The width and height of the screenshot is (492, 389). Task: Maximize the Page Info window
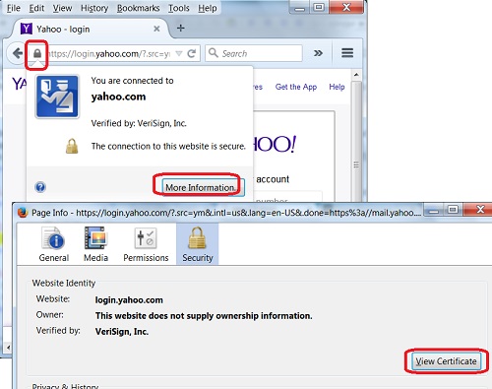pyautogui.click(x=453, y=210)
